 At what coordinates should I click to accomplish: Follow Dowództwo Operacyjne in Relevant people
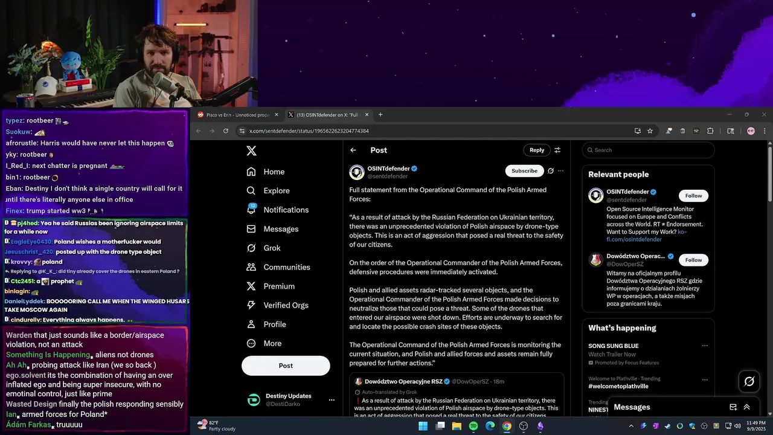693,260
